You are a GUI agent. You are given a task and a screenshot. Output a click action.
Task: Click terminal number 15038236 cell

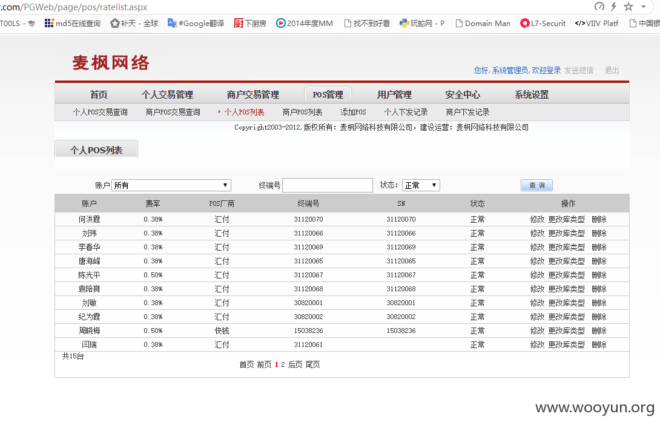tap(309, 331)
